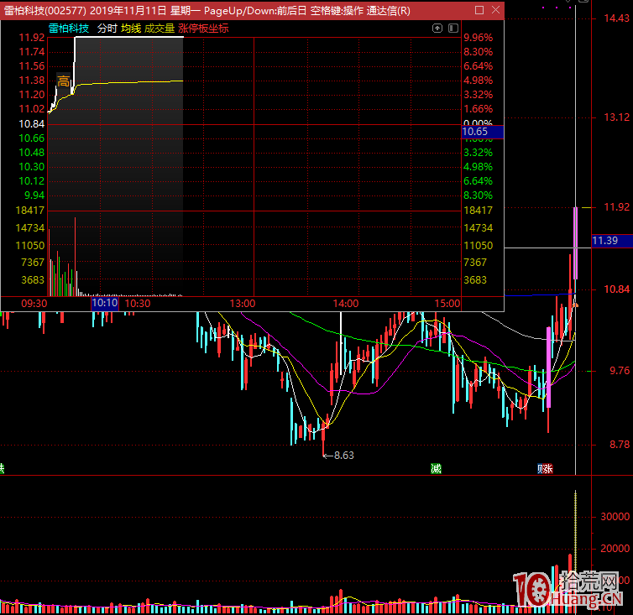Image resolution: width=633 pixels, height=615 pixels.
Task: Click the 9.76 price label on K-line axis
Action: point(620,371)
